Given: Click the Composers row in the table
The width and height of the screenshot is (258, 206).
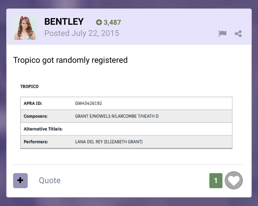Looking at the screenshot, I should [x=126, y=116].
